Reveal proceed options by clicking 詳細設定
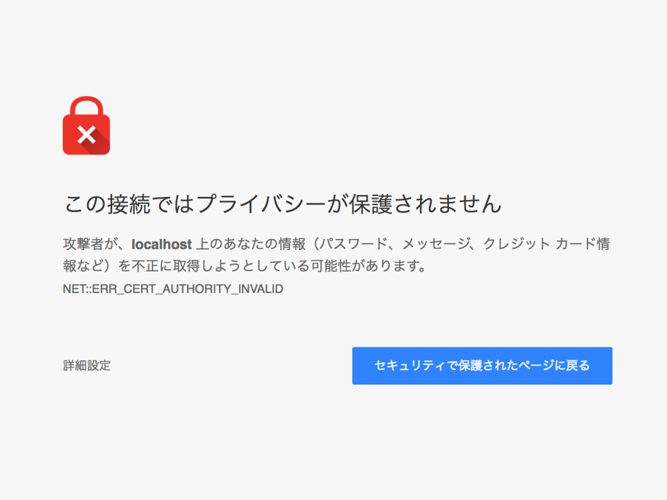The width and height of the screenshot is (667, 500). (87, 365)
